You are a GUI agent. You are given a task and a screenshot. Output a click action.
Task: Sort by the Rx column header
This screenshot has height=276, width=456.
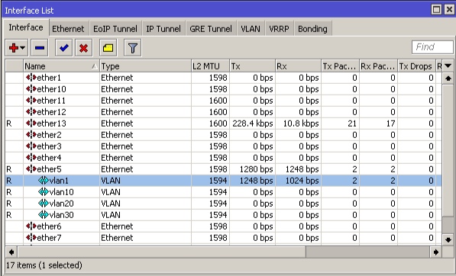tap(298, 66)
